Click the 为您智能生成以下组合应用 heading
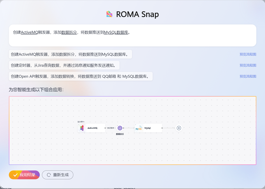 (36, 90)
